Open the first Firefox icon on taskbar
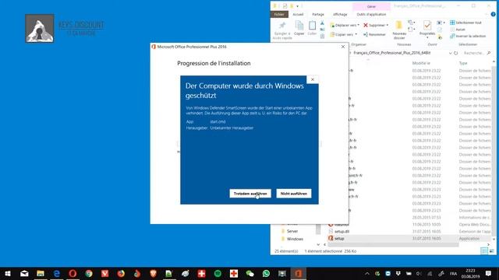Image resolution: width=499 pixels, height=280 pixels. tap(121, 273)
